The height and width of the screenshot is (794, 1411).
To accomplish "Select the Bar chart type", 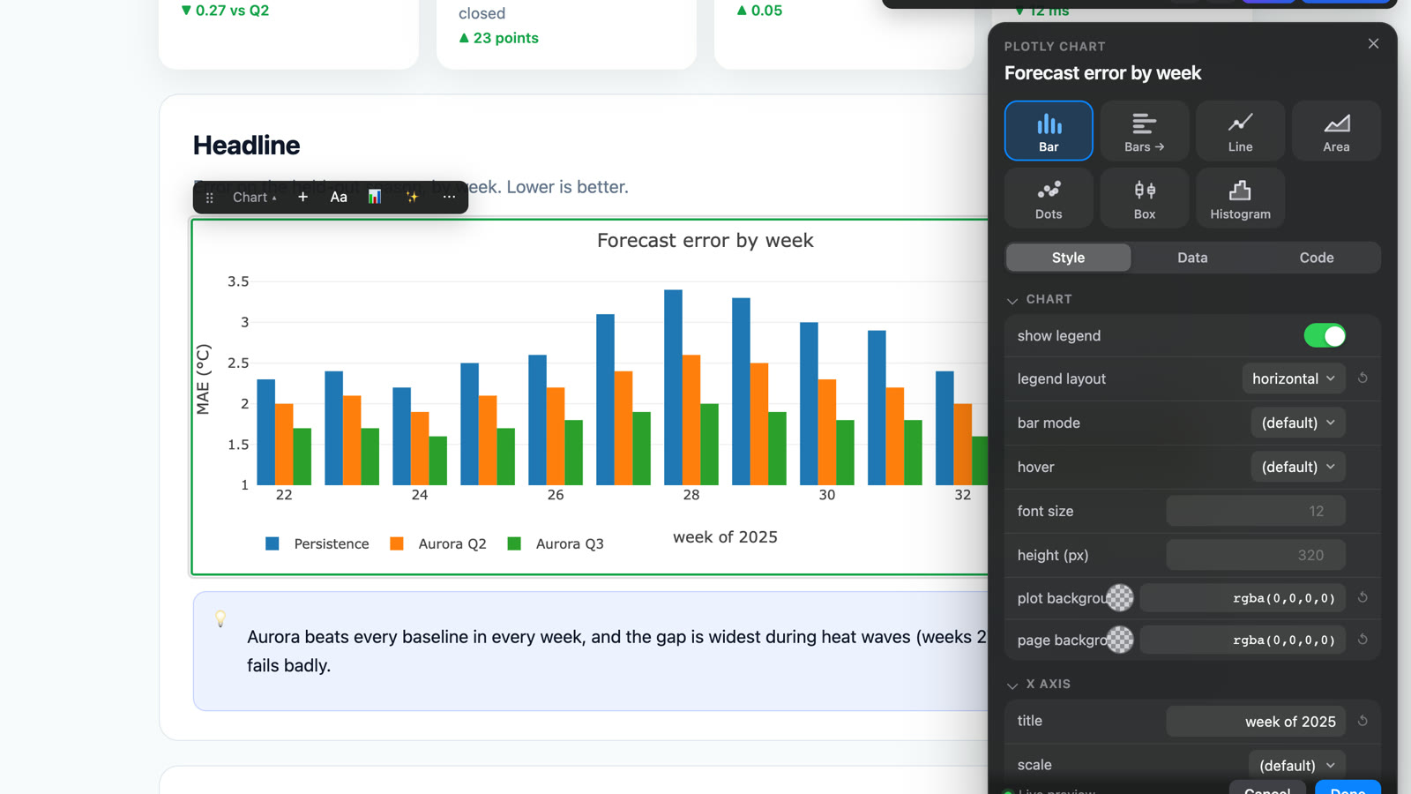I will pos(1049,131).
